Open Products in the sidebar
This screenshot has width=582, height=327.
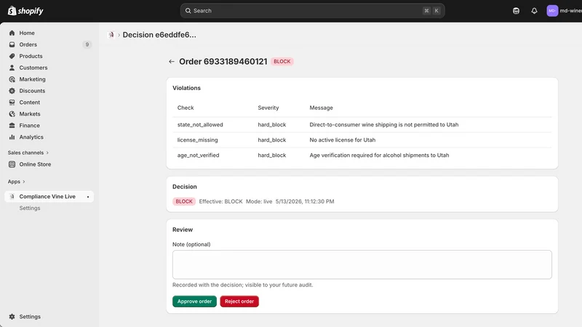pos(31,56)
